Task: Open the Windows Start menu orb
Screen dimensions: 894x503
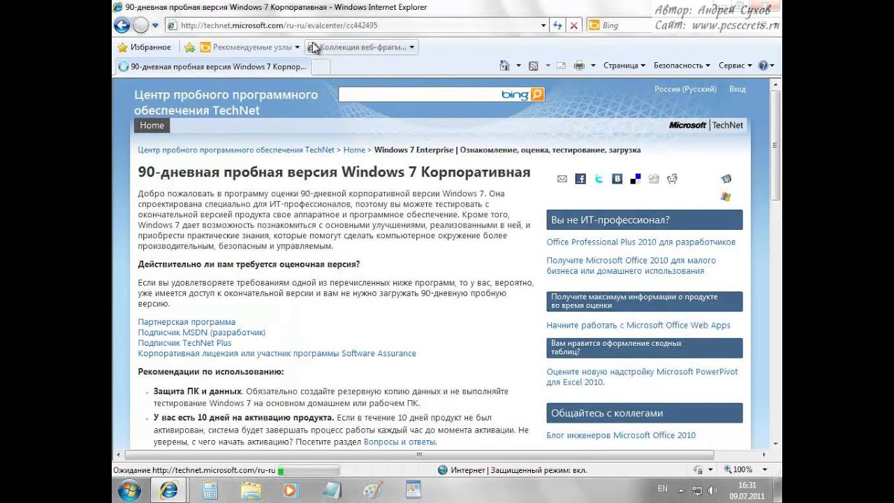Action: pyautogui.click(x=129, y=490)
